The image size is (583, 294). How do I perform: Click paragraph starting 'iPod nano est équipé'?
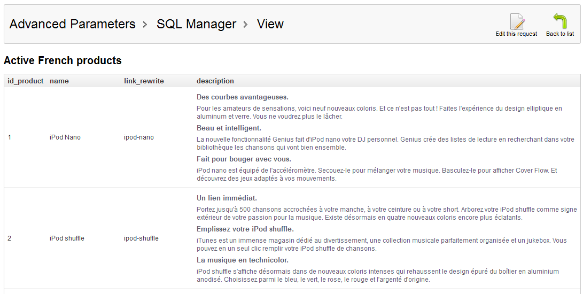pyautogui.click(x=377, y=174)
